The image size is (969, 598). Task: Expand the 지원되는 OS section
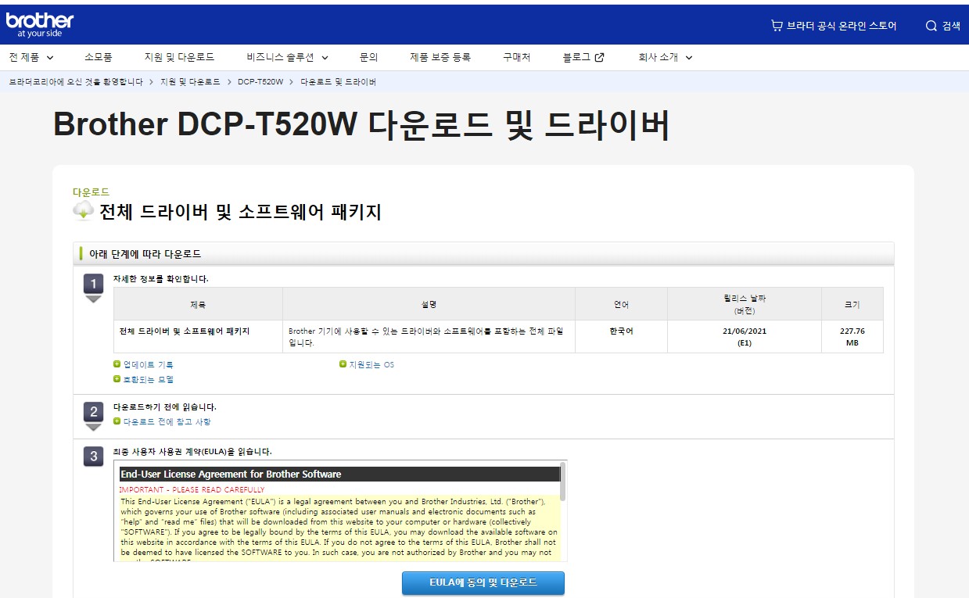[x=371, y=364]
